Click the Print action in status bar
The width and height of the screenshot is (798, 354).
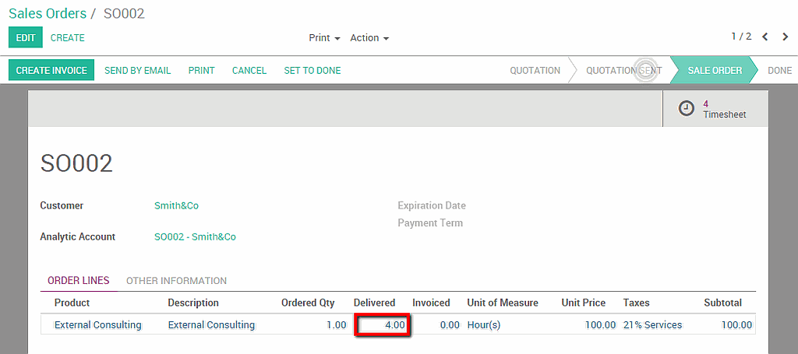click(x=201, y=70)
